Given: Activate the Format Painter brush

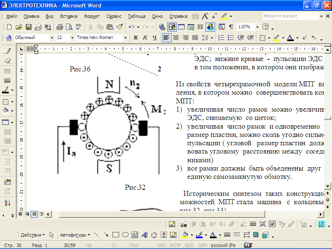Looking at the screenshot, I should [x=120, y=27].
